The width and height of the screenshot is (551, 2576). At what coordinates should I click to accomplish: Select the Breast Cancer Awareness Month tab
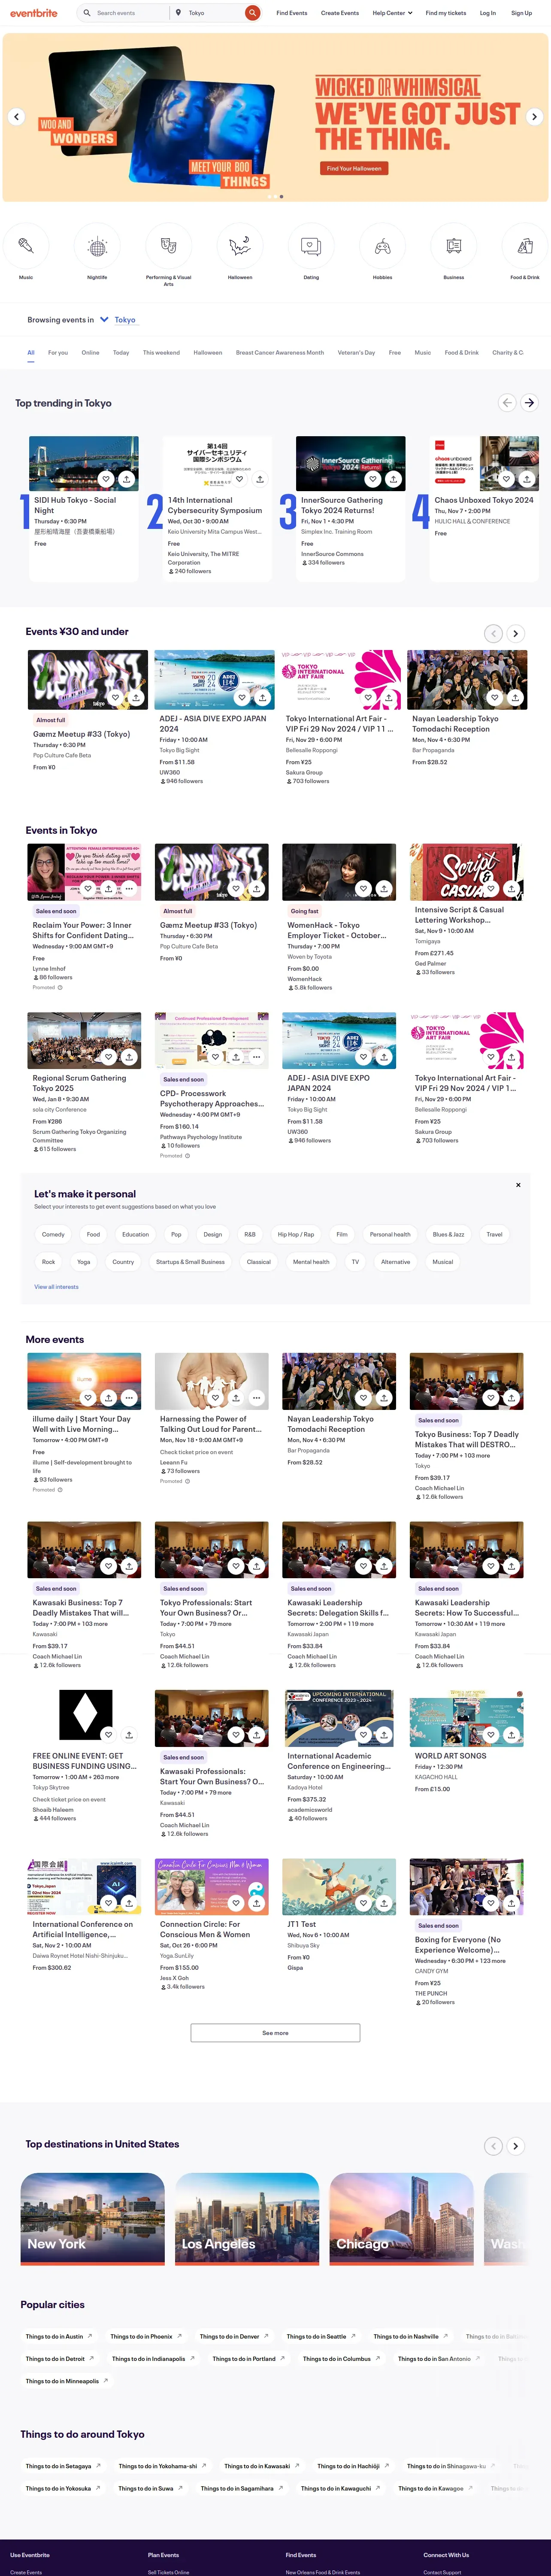[x=280, y=352]
